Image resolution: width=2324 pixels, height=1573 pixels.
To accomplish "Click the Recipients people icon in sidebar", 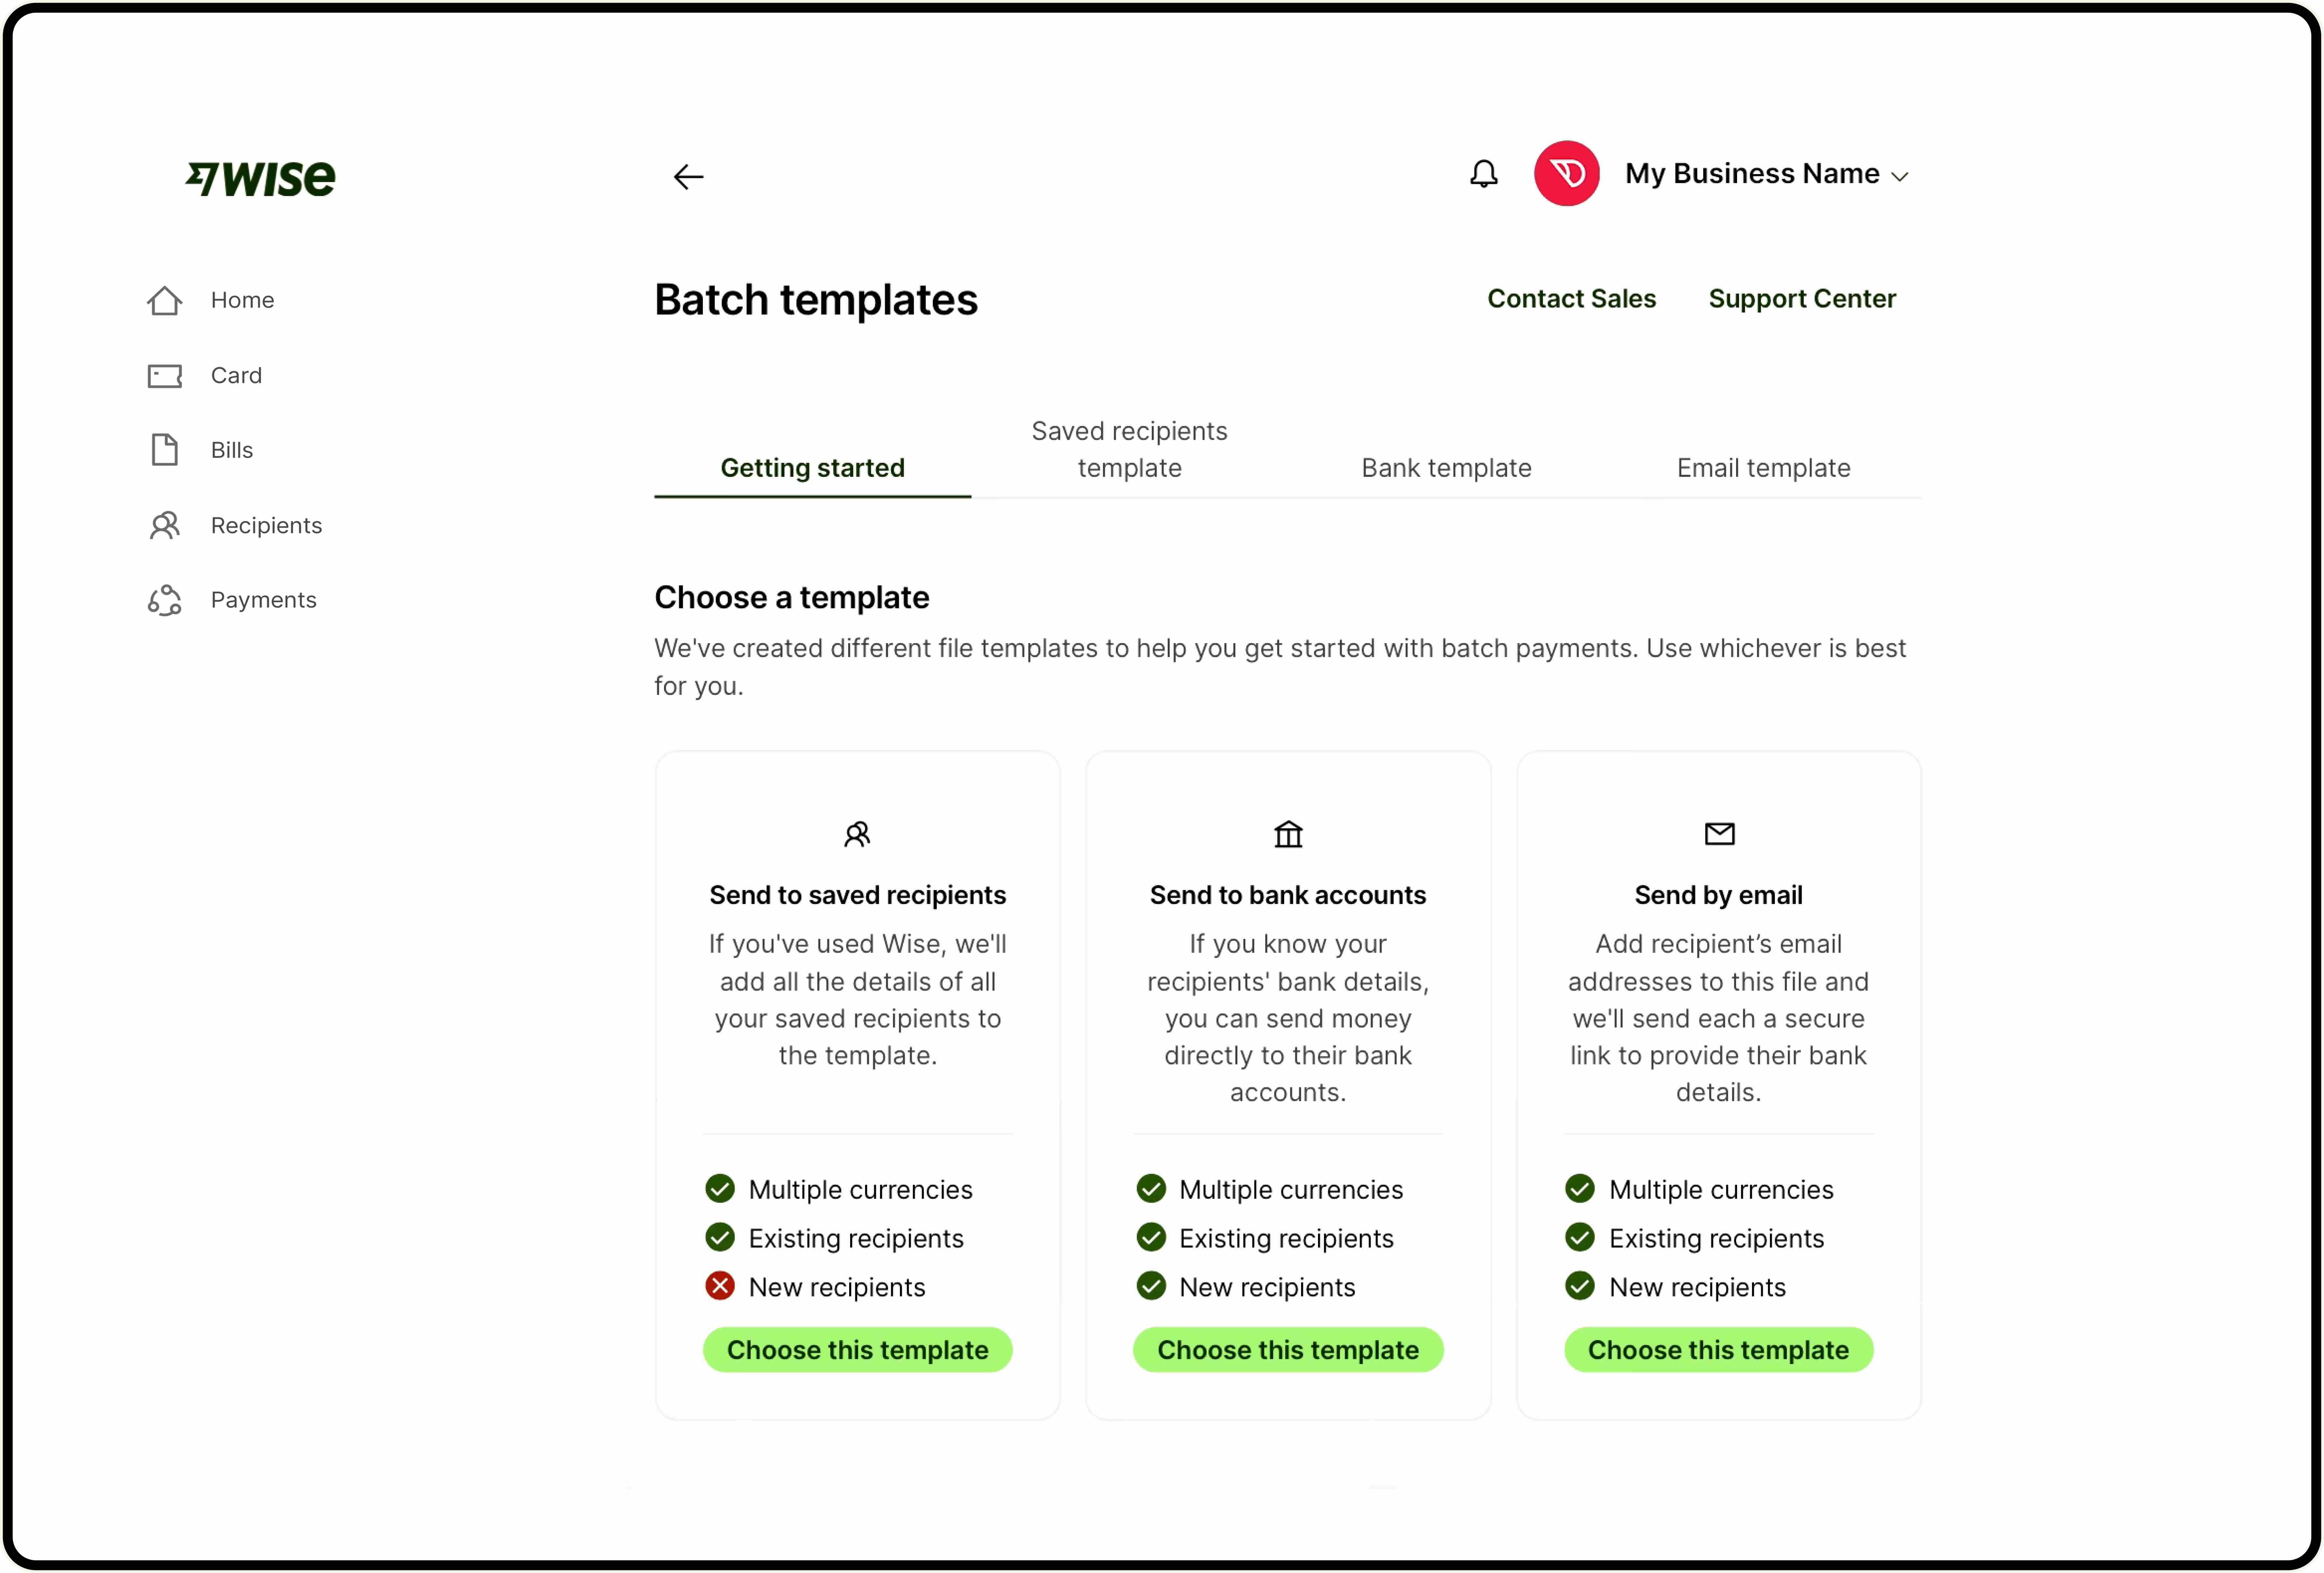I will (x=165, y=525).
